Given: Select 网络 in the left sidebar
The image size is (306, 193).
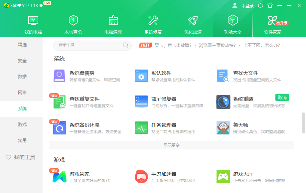Looking at the screenshot, I should 22,93.
